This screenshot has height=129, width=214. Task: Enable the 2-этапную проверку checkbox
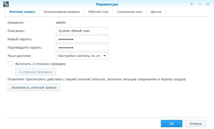coord(10,64)
